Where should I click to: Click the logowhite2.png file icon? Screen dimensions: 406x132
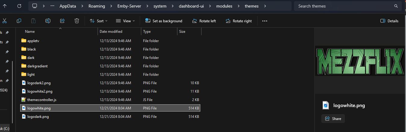pyautogui.click(x=24, y=91)
